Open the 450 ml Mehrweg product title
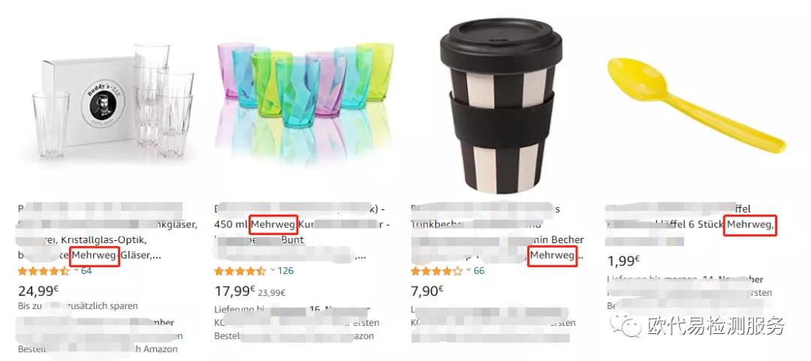Viewport: 811px width, 361px height. coord(303,232)
